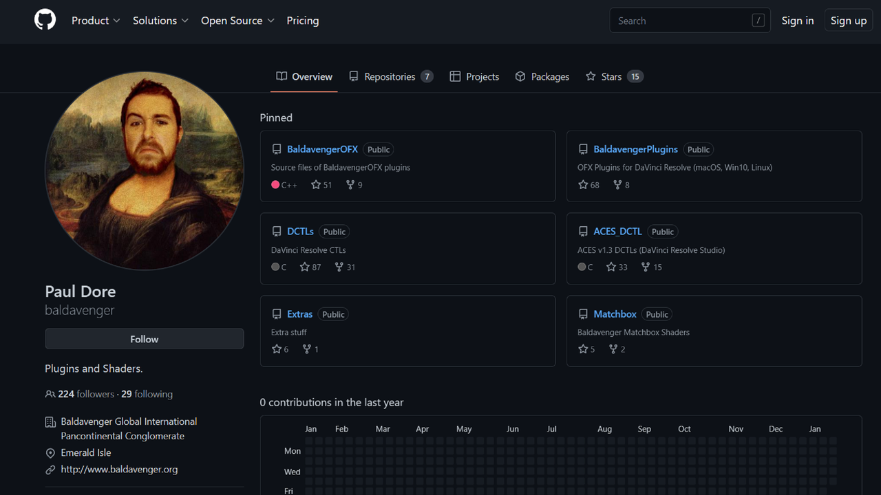View the 29 following list

click(x=147, y=394)
